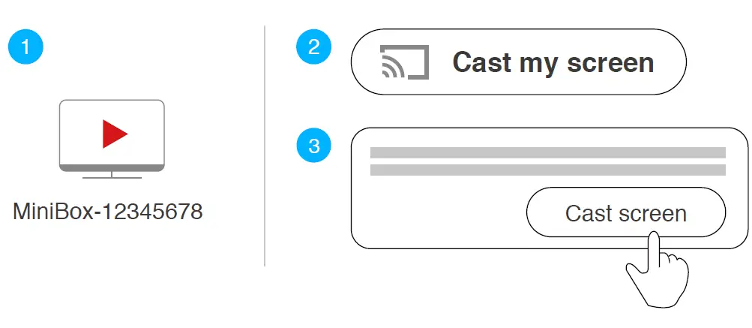Click the red play triangle on the TV
This screenshot has height=328, width=752.
click(114, 134)
